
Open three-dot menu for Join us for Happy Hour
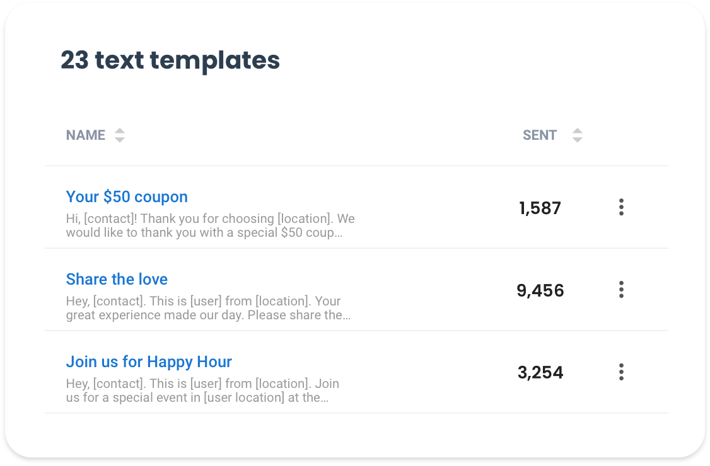[621, 372]
